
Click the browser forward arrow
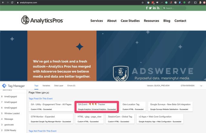pos(8,2)
